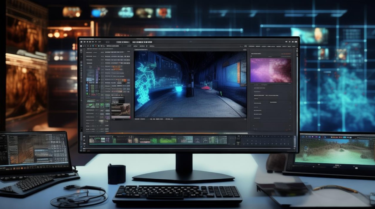This screenshot has height=209, width=375.
Task: Click the top icon in the left vertical tool strip
Action: pyautogui.click(x=81, y=50)
